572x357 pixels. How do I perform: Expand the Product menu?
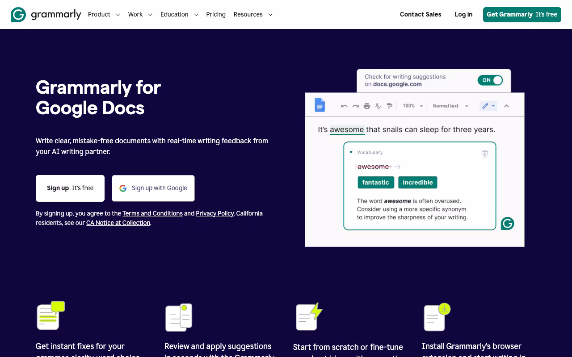click(x=104, y=14)
